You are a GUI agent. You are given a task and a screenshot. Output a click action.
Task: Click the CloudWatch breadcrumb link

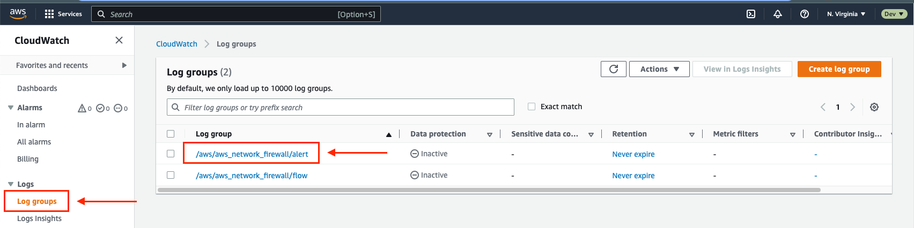pyautogui.click(x=176, y=44)
